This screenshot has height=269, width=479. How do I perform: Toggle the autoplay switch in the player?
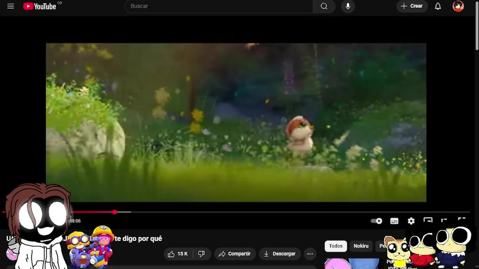click(x=376, y=221)
